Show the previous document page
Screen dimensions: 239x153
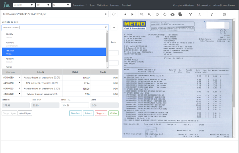click(125, 14)
